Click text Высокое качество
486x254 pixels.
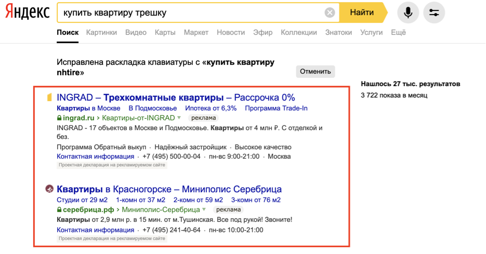coord(263,147)
